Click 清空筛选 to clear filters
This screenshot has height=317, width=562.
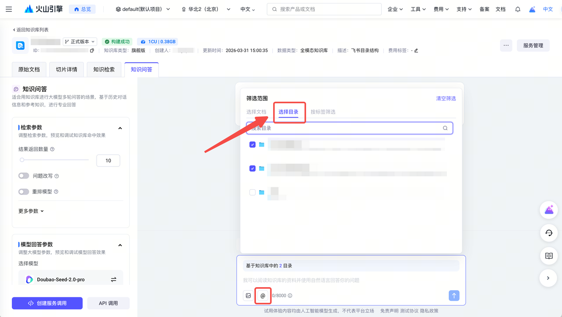click(446, 98)
